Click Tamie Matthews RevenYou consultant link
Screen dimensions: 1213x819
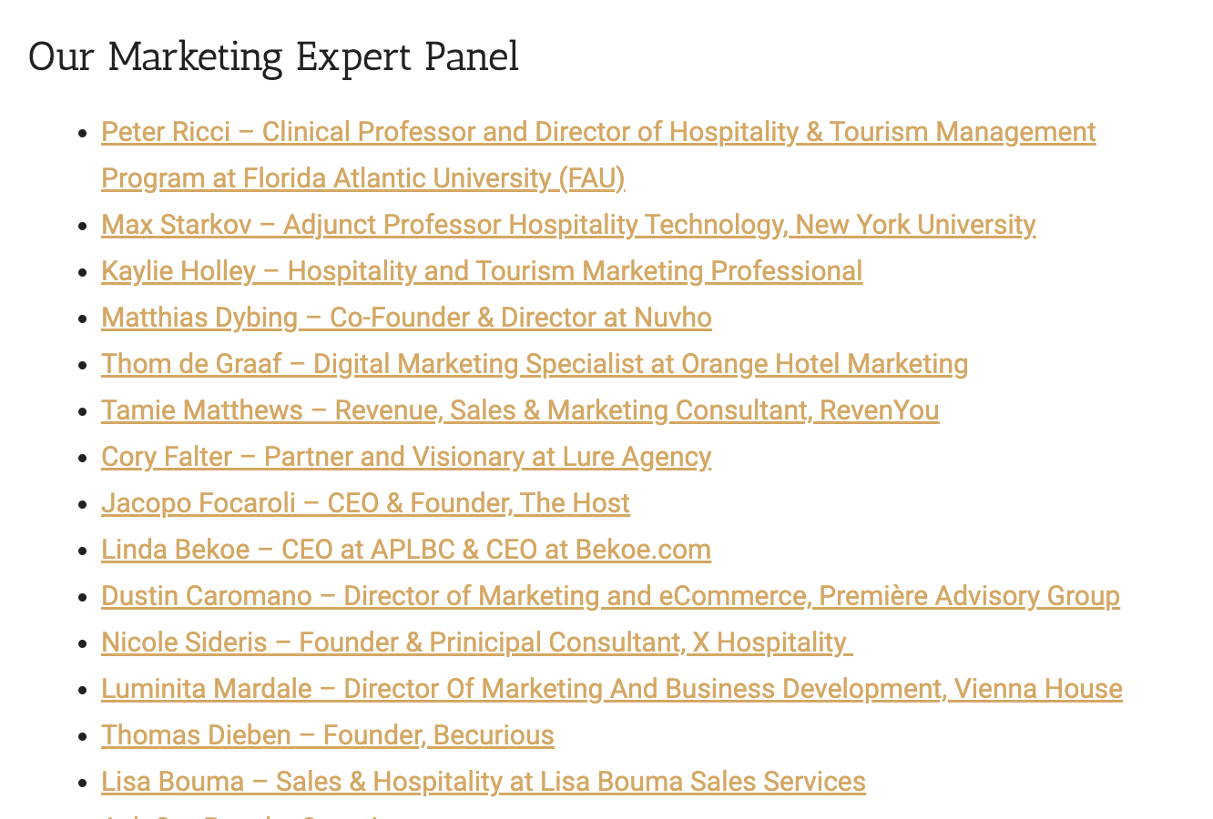(520, 410)
